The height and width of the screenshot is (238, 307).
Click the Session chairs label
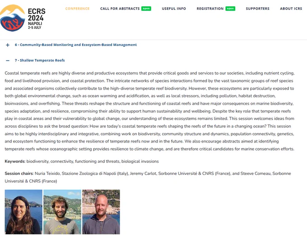(19, 174)
